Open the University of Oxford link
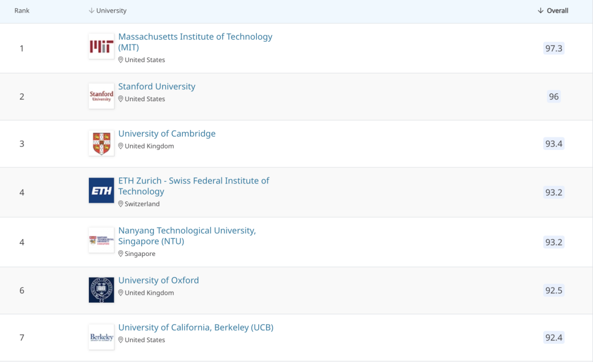The height and width of the screenshot is (362, 593). click(159, 280)
